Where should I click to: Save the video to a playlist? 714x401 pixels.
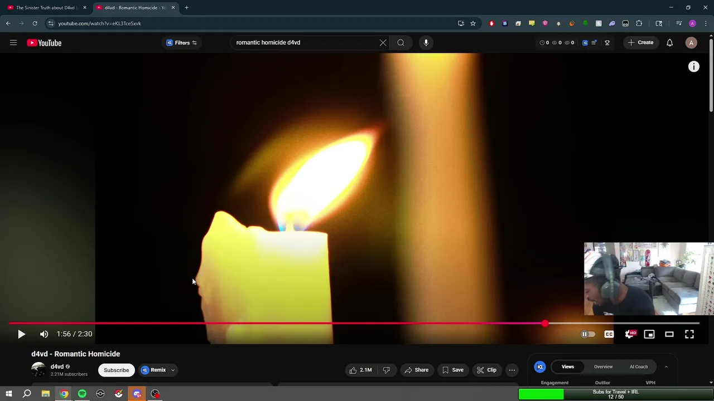coord(453,370)
